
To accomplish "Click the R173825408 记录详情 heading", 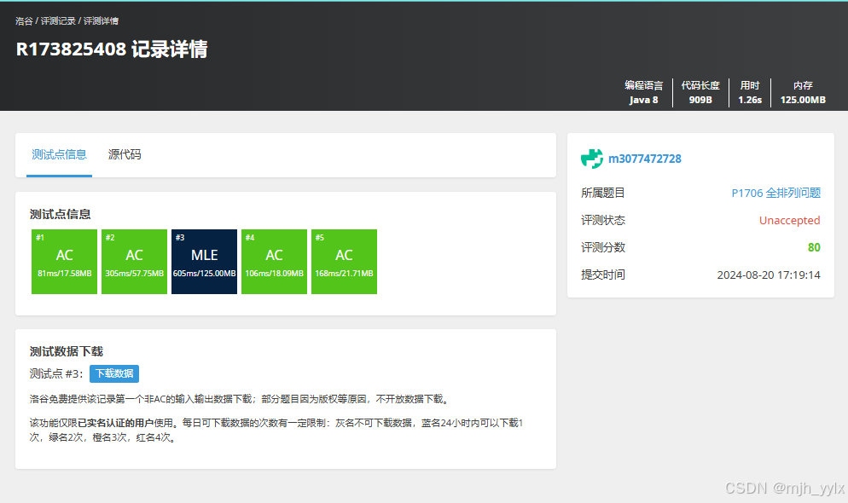I will coord(112,49).
